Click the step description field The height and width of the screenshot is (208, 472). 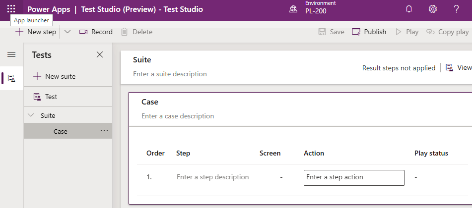[x=212, y=177]
